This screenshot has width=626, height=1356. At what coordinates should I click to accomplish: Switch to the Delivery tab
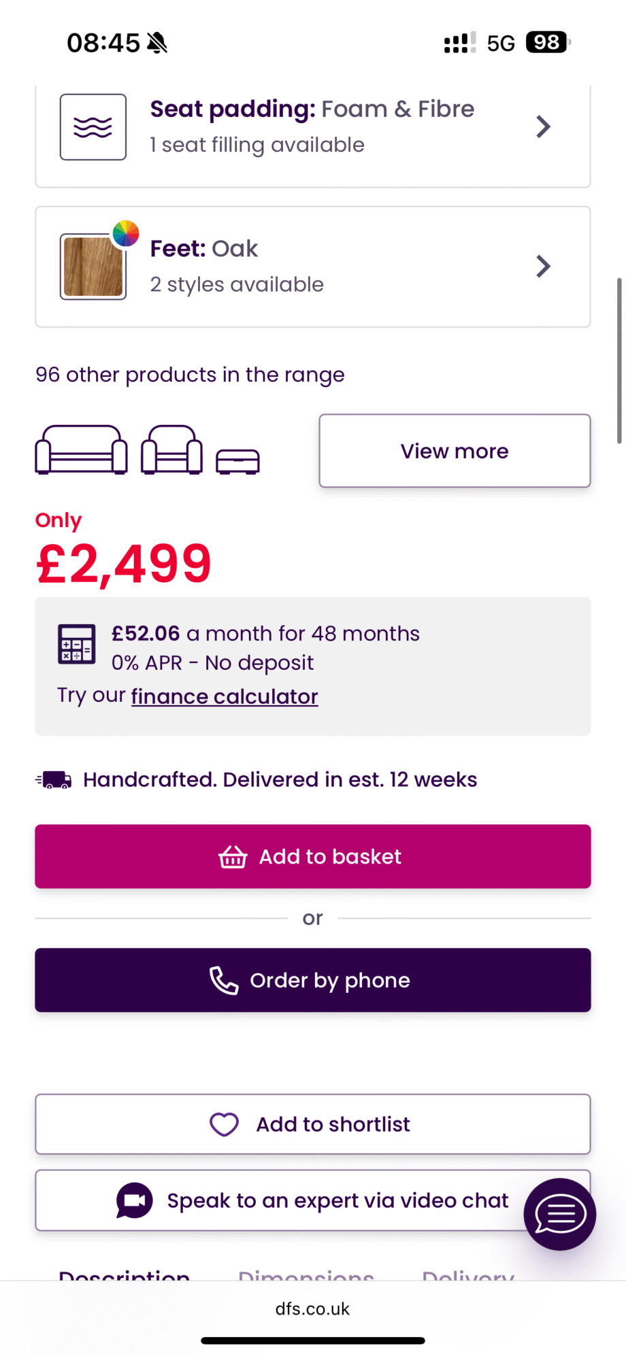click(468, 1276)
